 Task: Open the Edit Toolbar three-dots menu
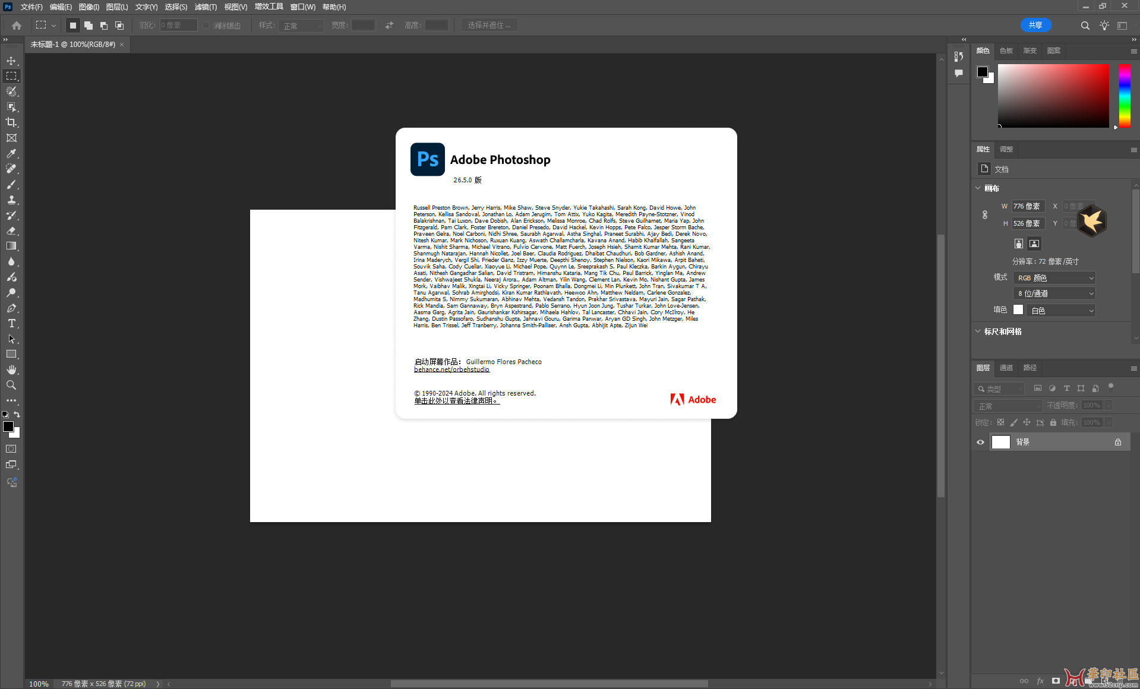[11, 400]
